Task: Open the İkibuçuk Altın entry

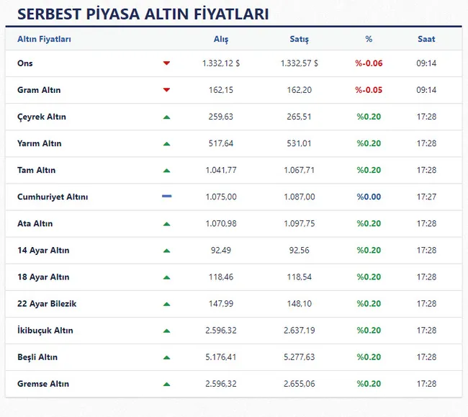Action: [x=45, y=331]
